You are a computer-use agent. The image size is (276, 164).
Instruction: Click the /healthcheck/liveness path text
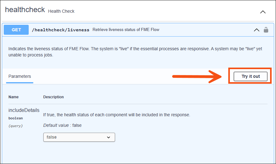click(x=61, y=30)
